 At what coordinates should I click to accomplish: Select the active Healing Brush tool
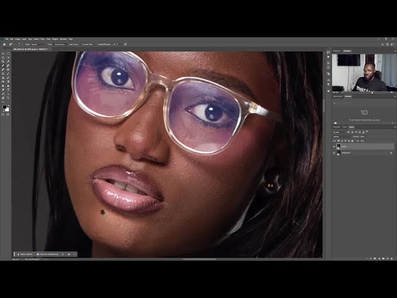(x=2, y=66)
